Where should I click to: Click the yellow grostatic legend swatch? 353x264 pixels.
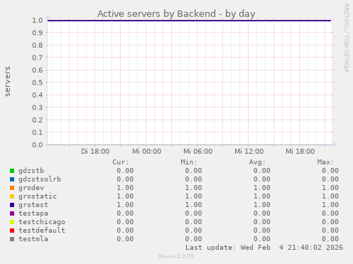tap(12, 196)
